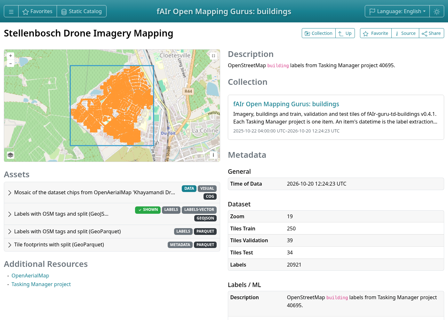Open the map layers switcher

pos(11,155)
